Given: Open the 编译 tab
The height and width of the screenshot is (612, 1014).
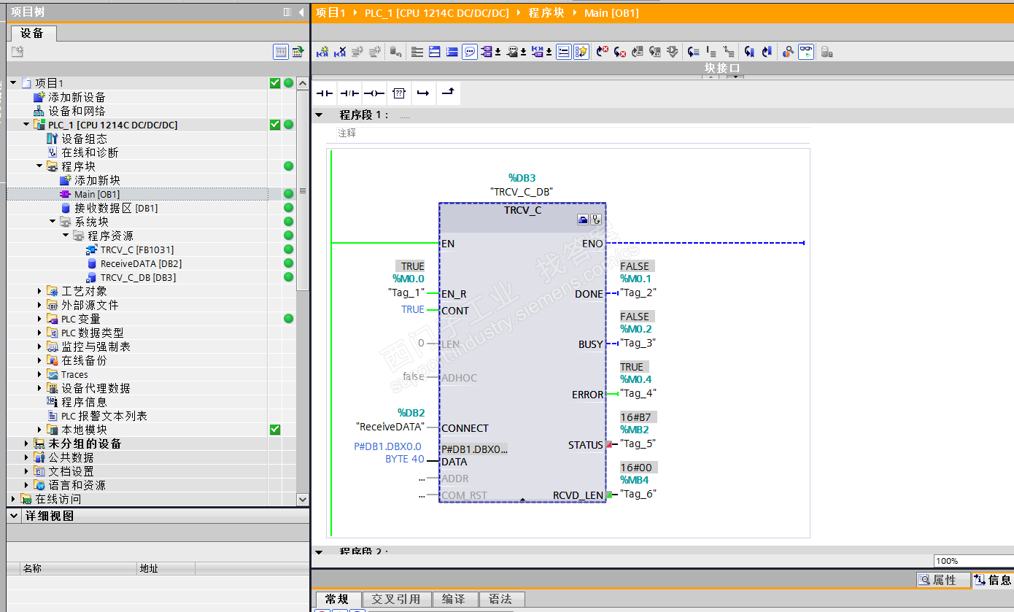Looking at the screenshot, I should click(453, 599).
